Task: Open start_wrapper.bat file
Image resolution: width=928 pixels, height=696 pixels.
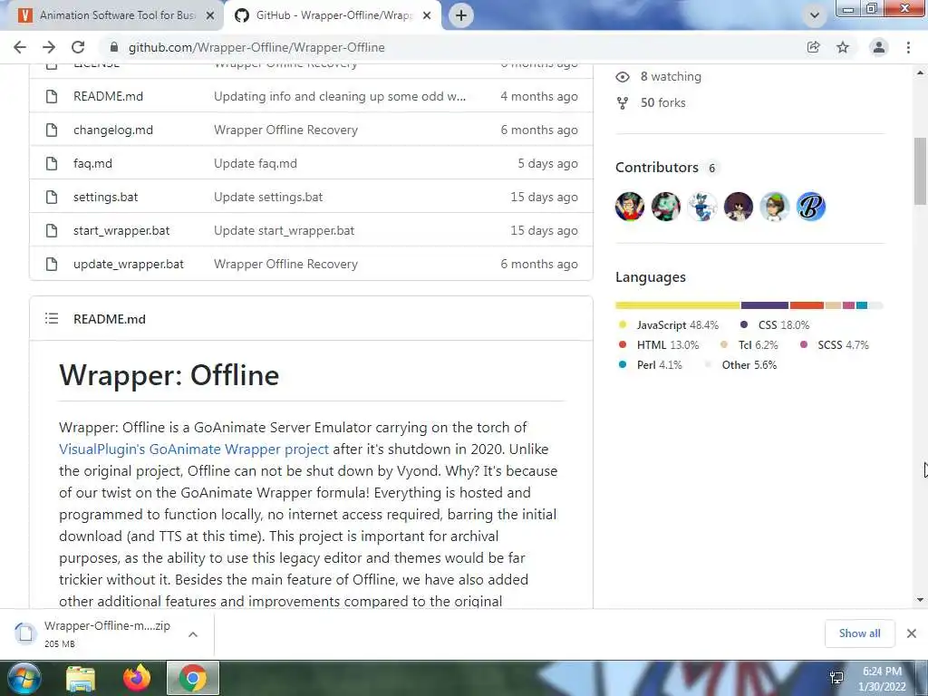Action: point(121,231)
